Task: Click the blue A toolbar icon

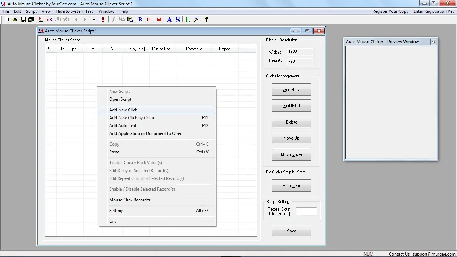Action: [169, 20]
